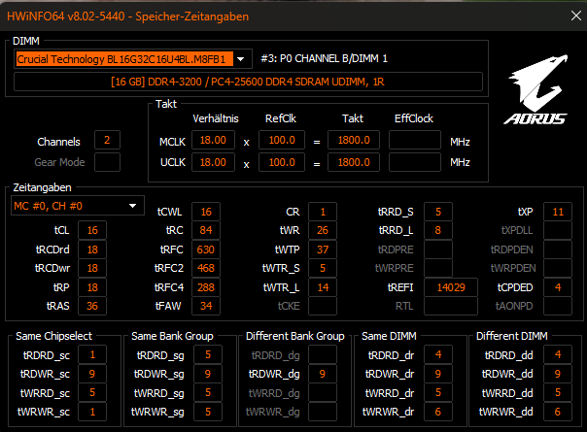This screenshot has width=587, height=432.
Task: Click the tWTP value 37
Action: point(323,249)
